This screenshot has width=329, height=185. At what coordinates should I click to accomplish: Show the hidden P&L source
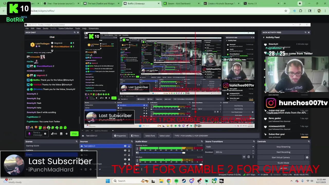pyautogui.click(x=125, y=155)
